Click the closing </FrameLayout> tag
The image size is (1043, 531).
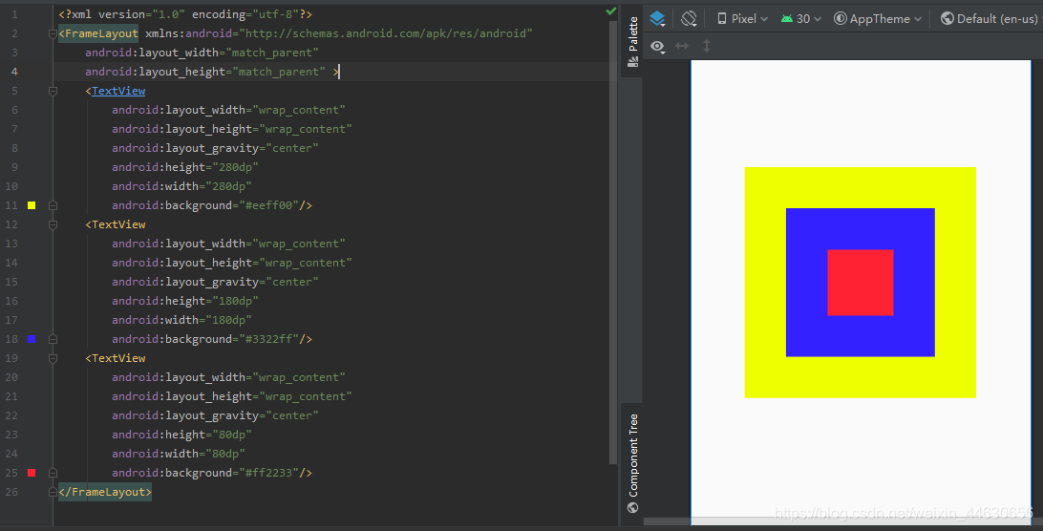tap(105, 492)
